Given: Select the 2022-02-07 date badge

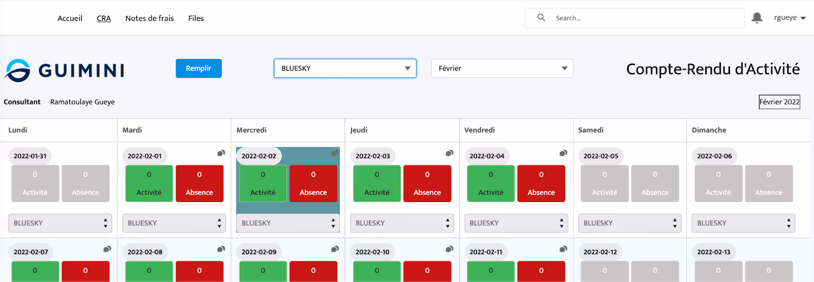Looking at the screenshot, I should coord(31,252).
